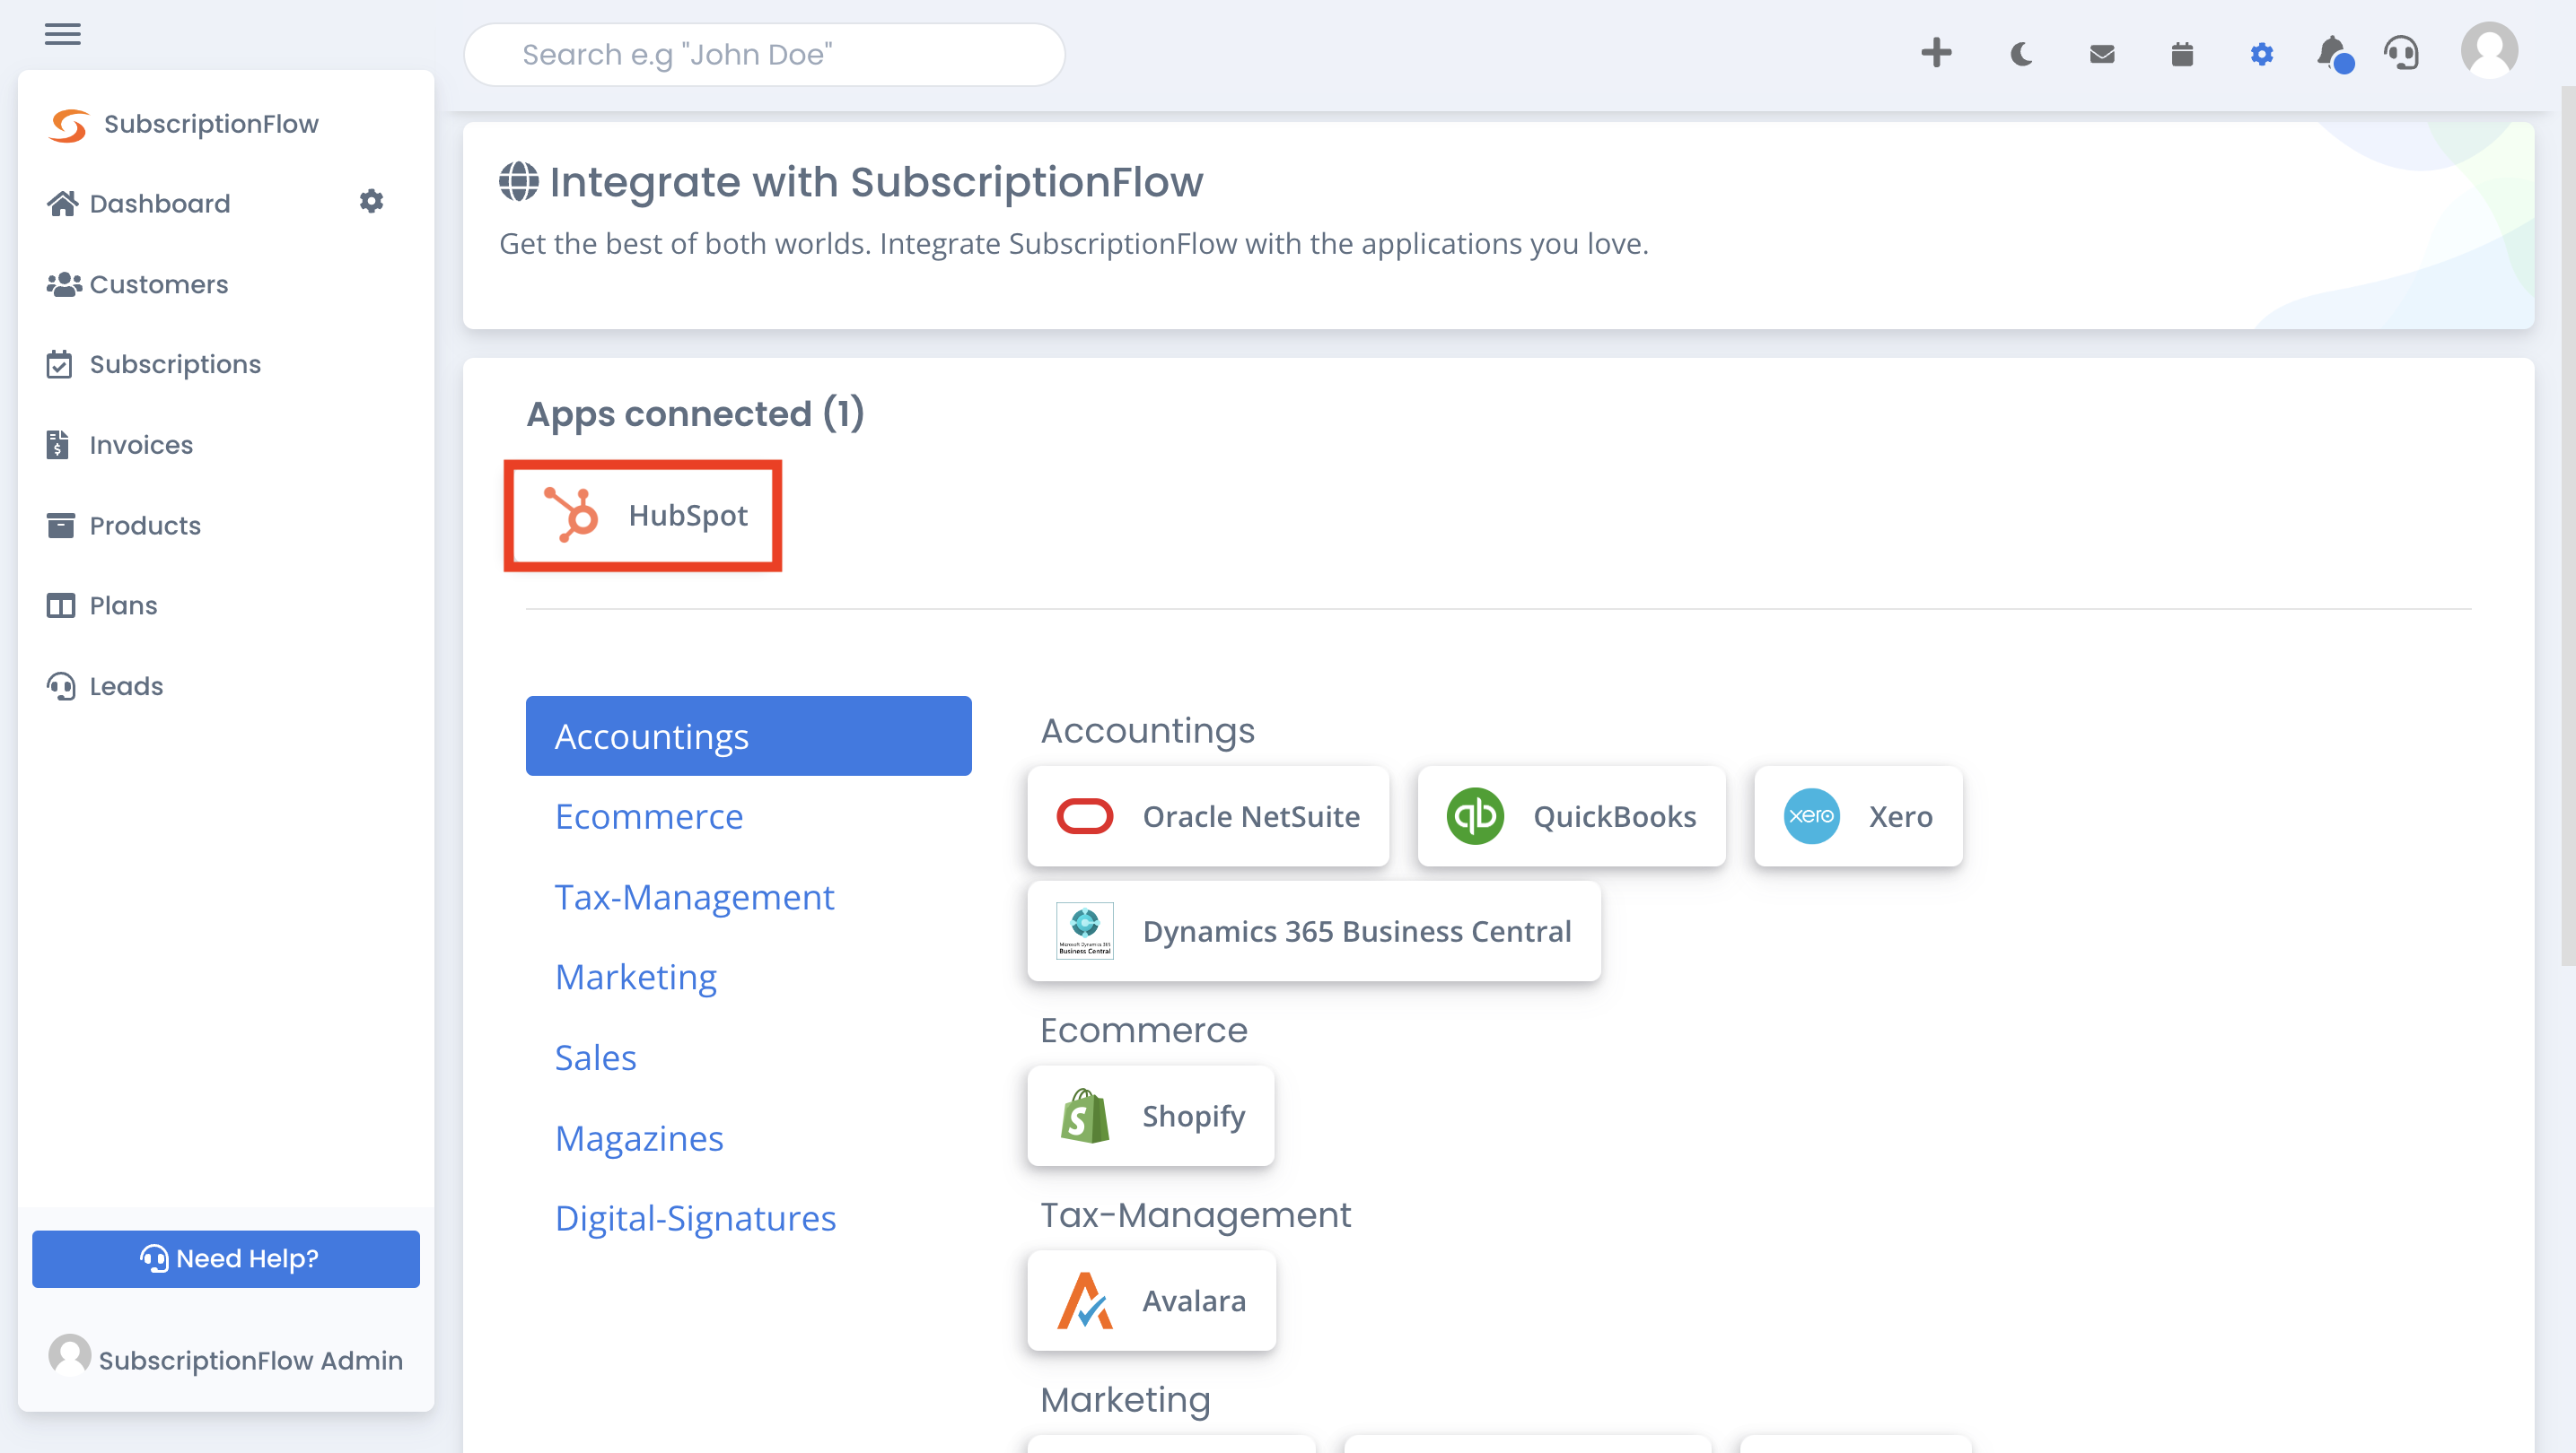Viewport: 2576px width, 1453px height.
Task: Click the Avalara orange A logo
Action: pos(1084,1301)
